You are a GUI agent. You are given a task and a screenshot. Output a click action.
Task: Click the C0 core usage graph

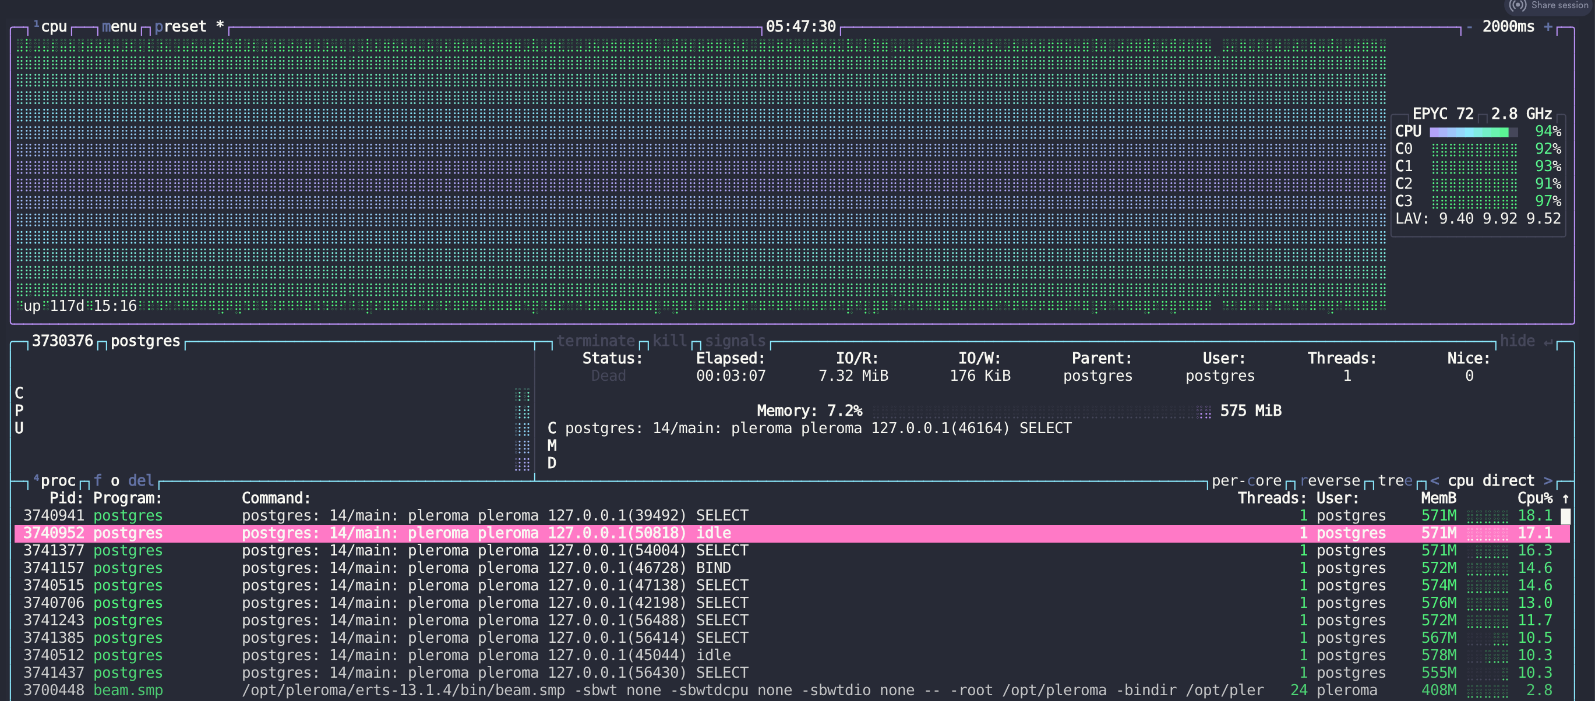point(1474,149)
